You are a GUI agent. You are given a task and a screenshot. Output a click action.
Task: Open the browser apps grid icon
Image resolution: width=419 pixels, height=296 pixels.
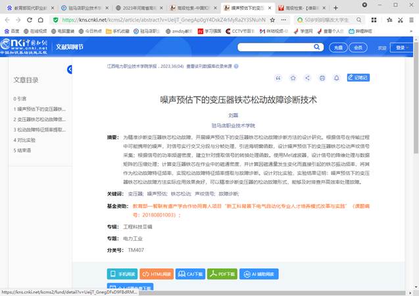374,20
